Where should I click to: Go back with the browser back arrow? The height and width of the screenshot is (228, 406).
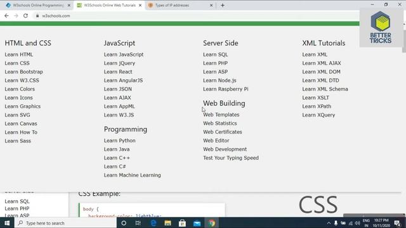click(6, 16)
